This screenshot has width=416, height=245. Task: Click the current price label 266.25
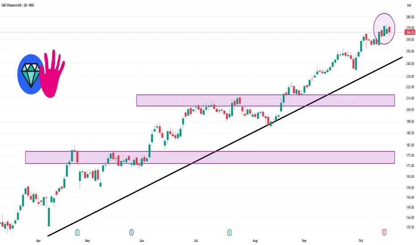point(409,32)
